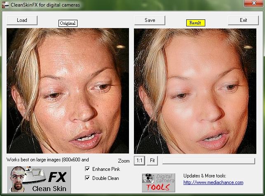
Task: Select the Original label
Action: point(68,23)
